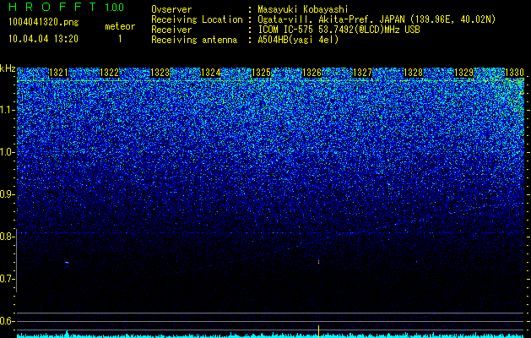531x338 pixels.
Task: Click the date stamp 10.04.04 13:20
Action: pos(43,39)
